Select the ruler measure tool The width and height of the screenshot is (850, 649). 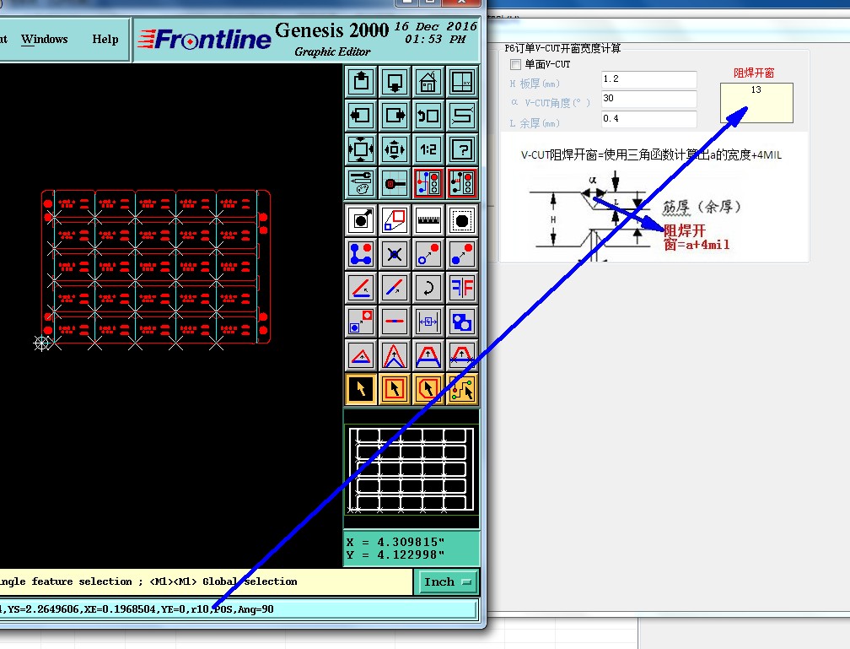428,220
